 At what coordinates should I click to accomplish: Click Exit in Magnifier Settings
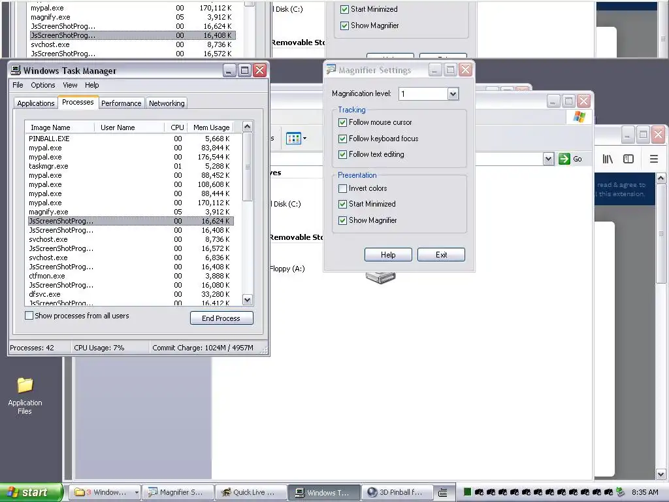[x=441, y=255]
